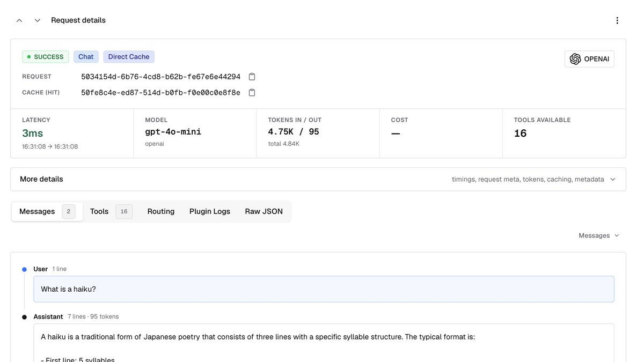Viewport: 644px width, 362px height.
Task: Click the Chat tag
Action: pos(86,57)
